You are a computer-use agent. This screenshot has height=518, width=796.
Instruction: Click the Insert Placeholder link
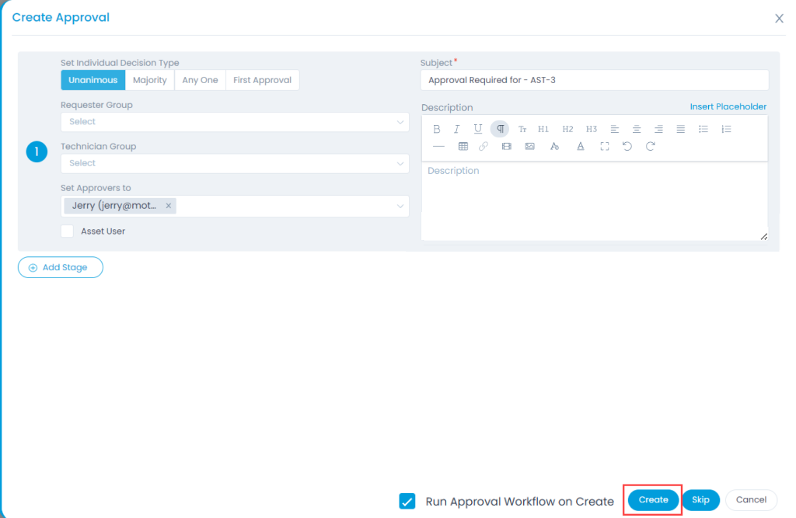[x=728, y=106]
